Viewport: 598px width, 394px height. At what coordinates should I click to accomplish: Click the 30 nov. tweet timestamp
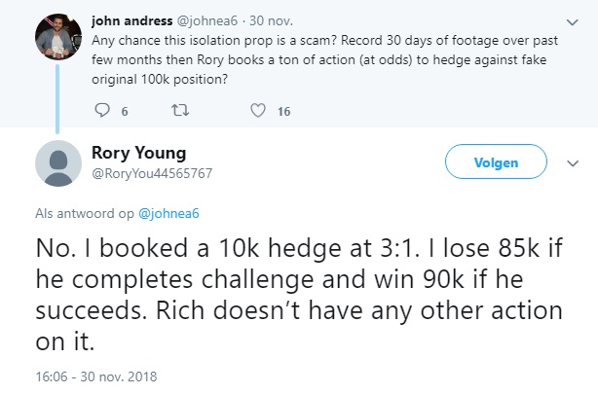click(x=271, y=20)
